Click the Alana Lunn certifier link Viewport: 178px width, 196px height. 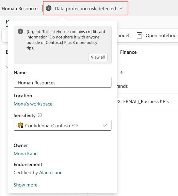51,173
